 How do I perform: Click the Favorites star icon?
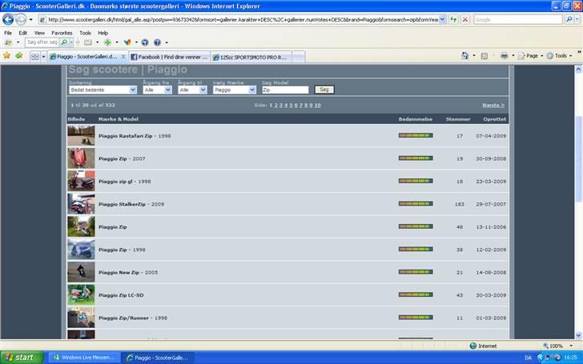click(7, 56)
